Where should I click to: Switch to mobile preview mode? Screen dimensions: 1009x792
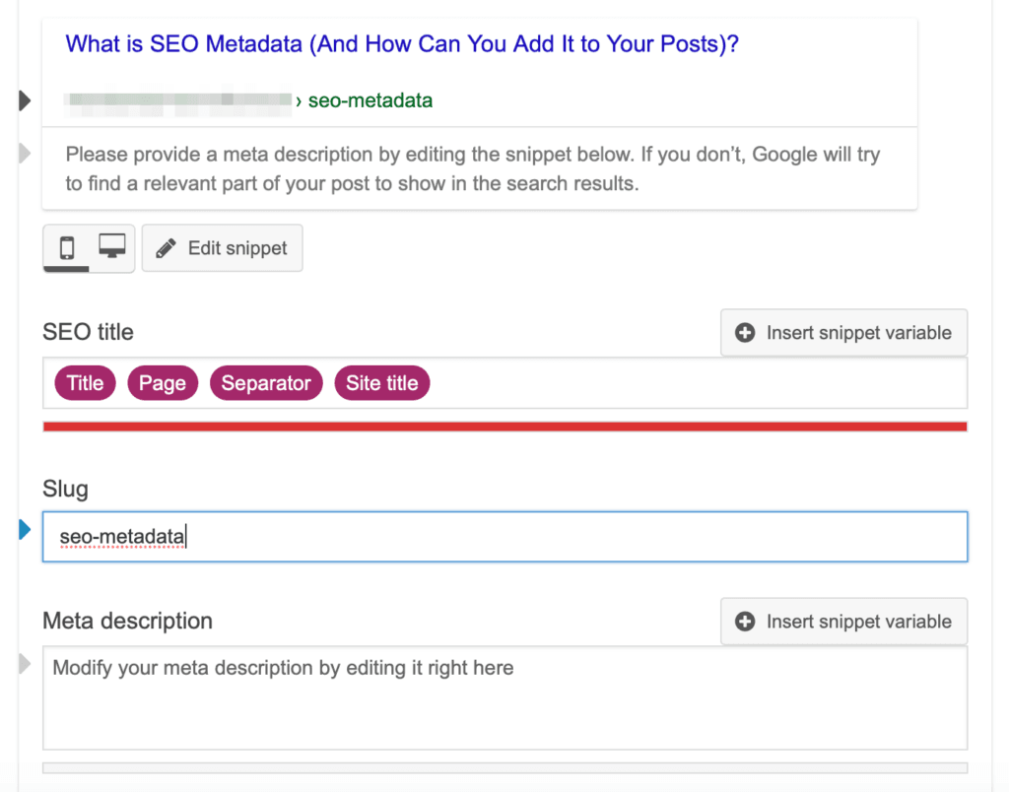pyautogui.click(x=67, y=247)
